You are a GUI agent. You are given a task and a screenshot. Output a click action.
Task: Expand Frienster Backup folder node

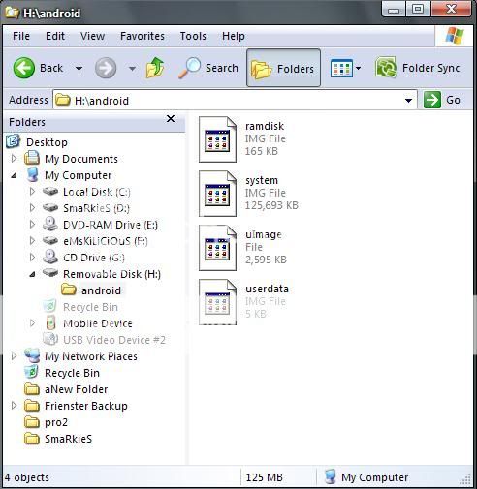click(14, 406)
